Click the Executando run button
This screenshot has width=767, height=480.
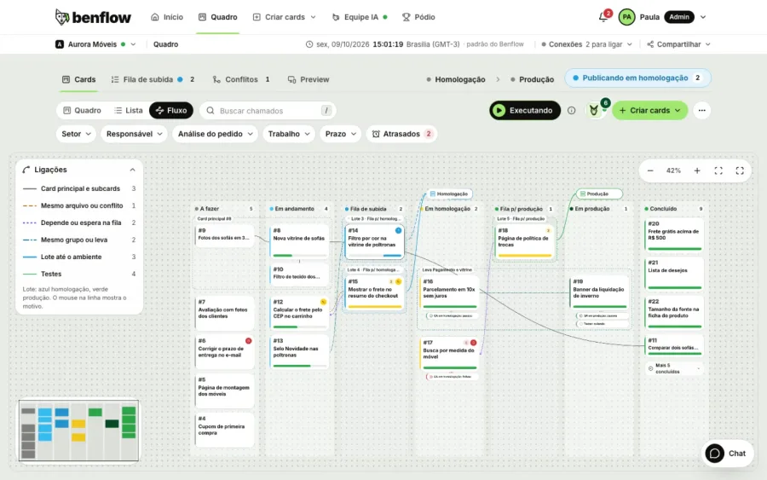click(525, 111)
